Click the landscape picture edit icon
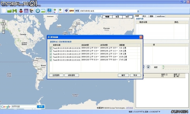190x114 pixels. [x=43, y=11]
